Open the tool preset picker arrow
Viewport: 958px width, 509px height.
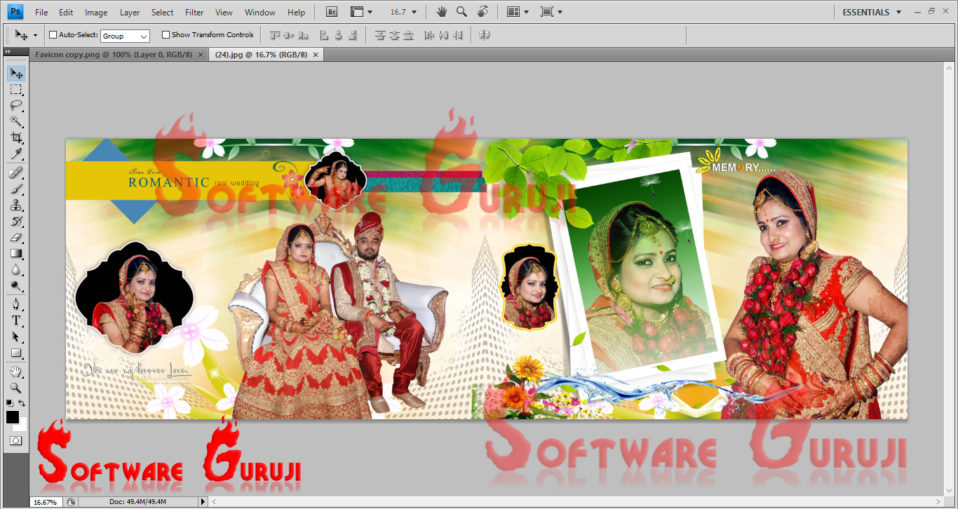36,35
